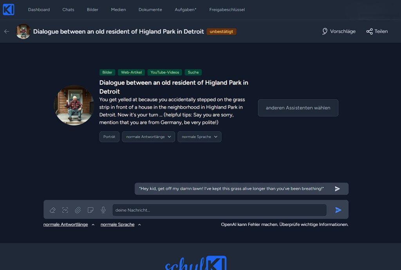Image resolution: width=401 pixels, height=270 pixels.
Task: Toggle the YouTube-Videos tag chip
Action: 164,72
